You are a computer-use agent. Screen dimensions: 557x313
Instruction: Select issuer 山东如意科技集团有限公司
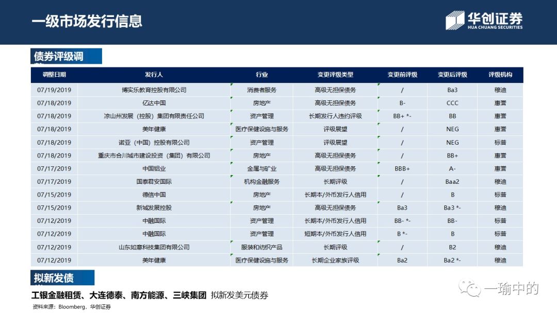click(x=154, y=247)
